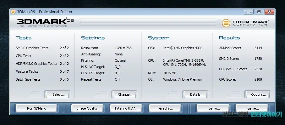Image resolution: width=285 pixels, height=125 pixels.
Task: Minimize the 3DMark06 window
Action: 249,12
